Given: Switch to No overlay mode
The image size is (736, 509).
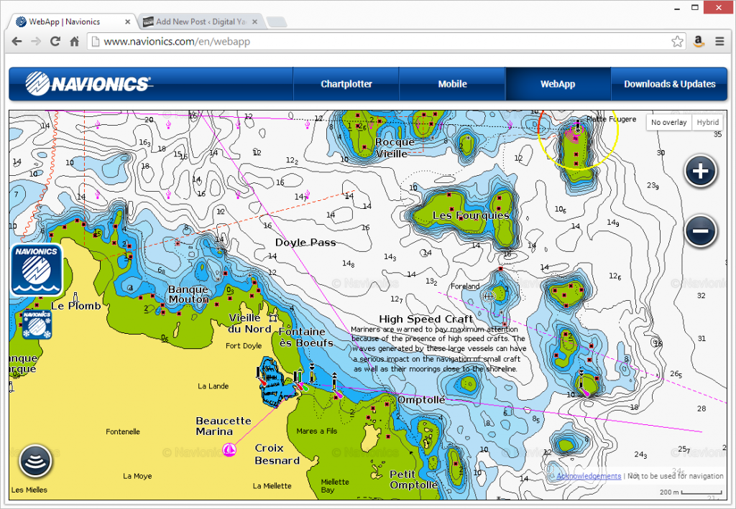Looking at the screenshot, I should click(668, 122).
